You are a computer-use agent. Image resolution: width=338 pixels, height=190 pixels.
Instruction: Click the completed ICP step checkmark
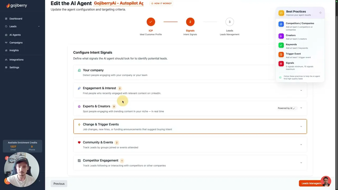pyautogui.click(x=151, y=22)
